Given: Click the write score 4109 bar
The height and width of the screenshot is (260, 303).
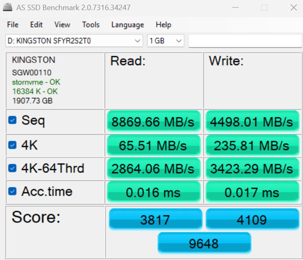Looking at the screenshot, I should 252,220.
